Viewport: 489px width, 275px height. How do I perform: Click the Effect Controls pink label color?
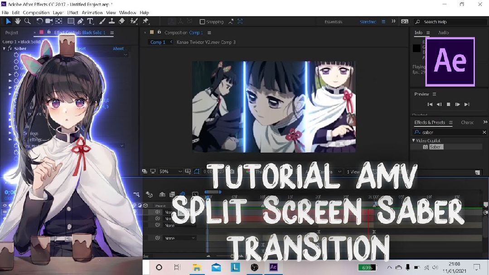click(41, 32)
